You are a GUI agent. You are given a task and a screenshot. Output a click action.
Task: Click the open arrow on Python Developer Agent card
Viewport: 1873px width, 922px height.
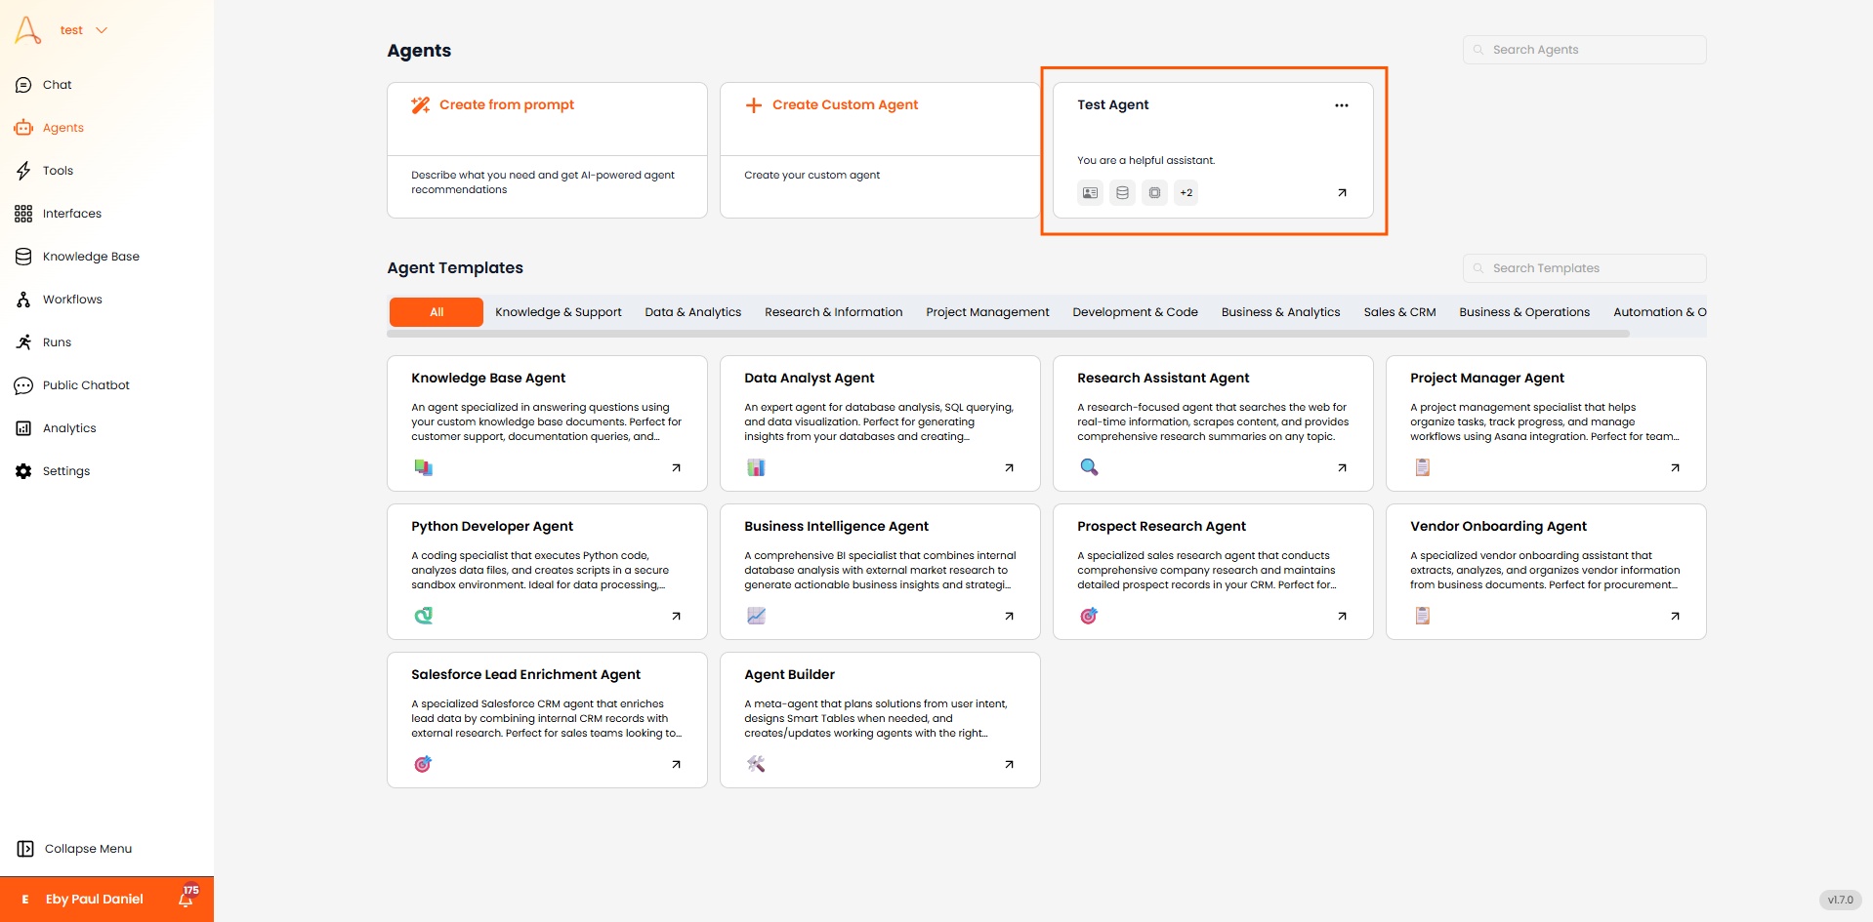[676, 617]
